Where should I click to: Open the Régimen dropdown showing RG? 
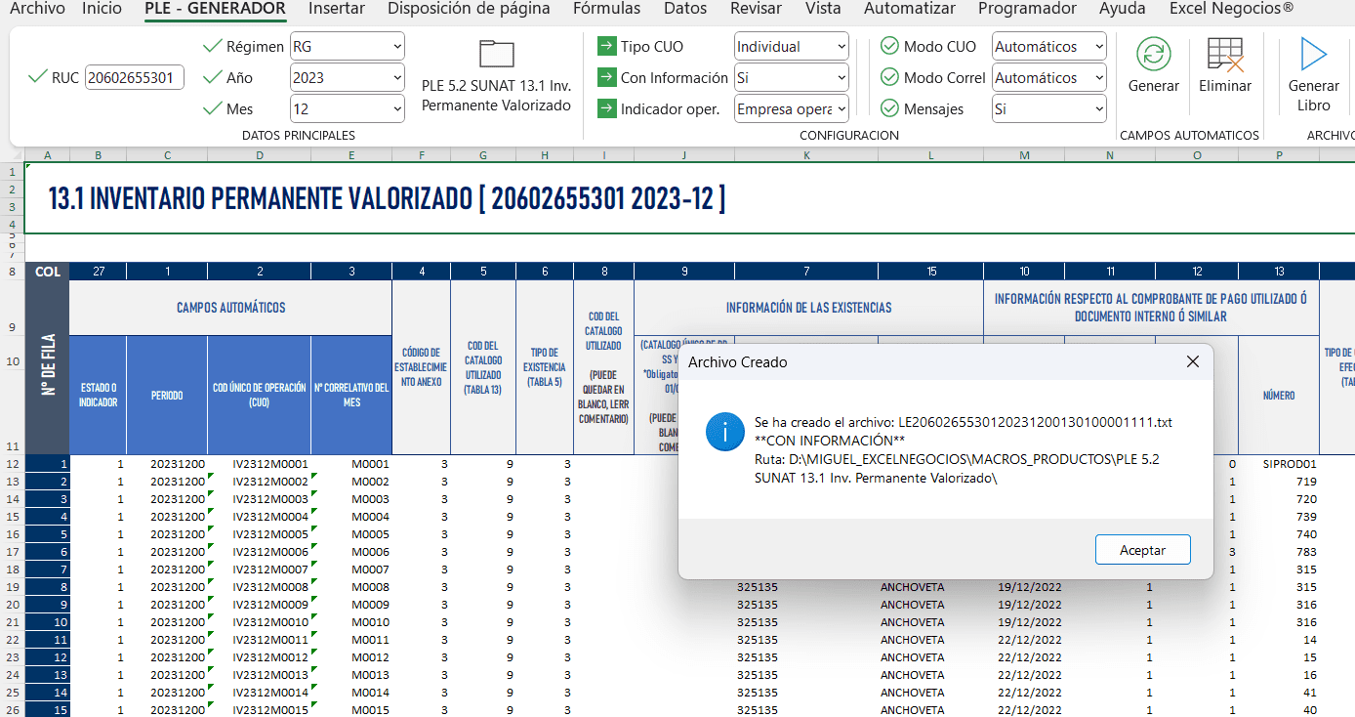pyautogui.click(x=347, y=47)
